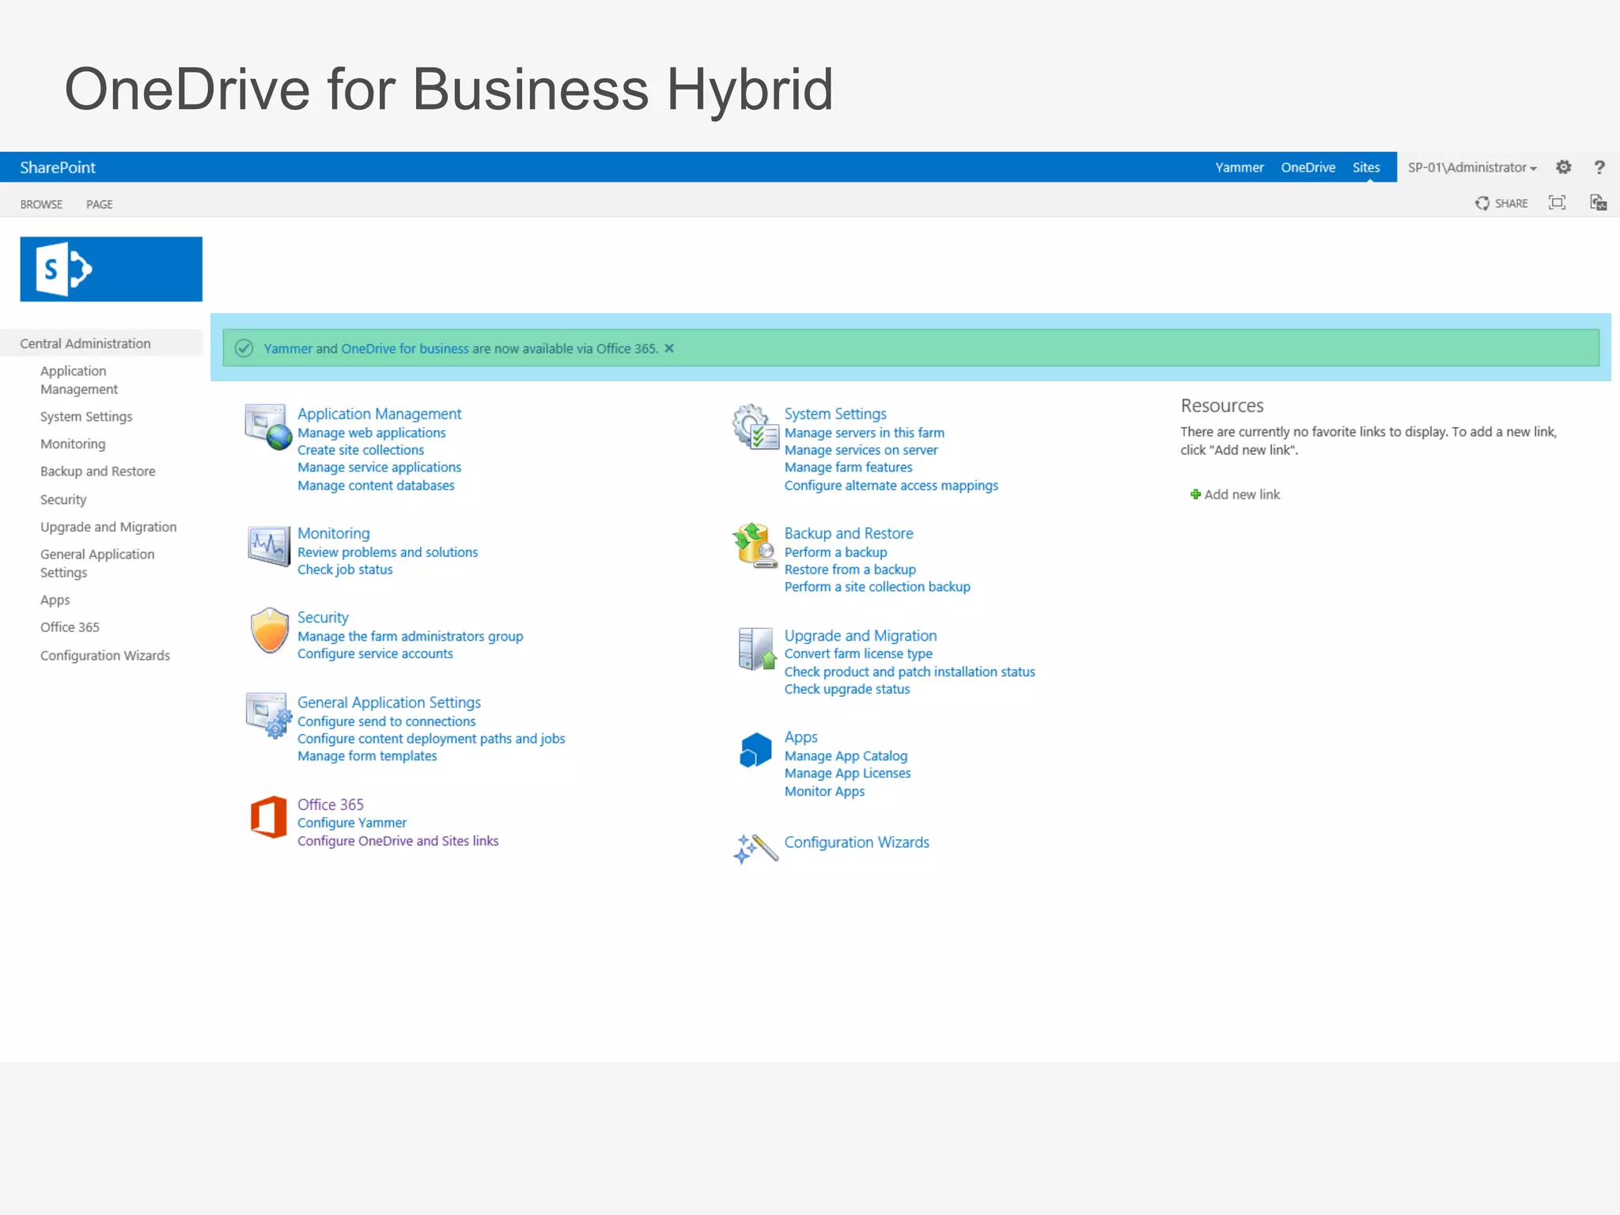Select Central Administration in the sidebar
The width and height of the screenshot is (1620, 1215).
pyautogui.click(x=85, y=343)
